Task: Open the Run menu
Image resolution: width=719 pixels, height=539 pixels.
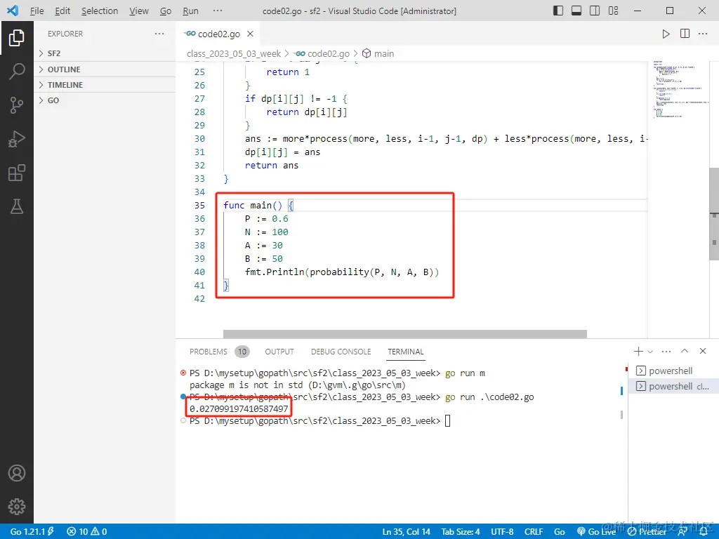Action: [x=190, y=11]
